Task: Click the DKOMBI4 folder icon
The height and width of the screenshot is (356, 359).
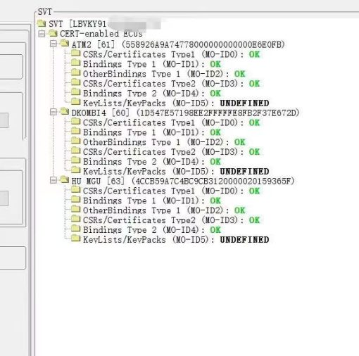Action: tap(64, 111)
